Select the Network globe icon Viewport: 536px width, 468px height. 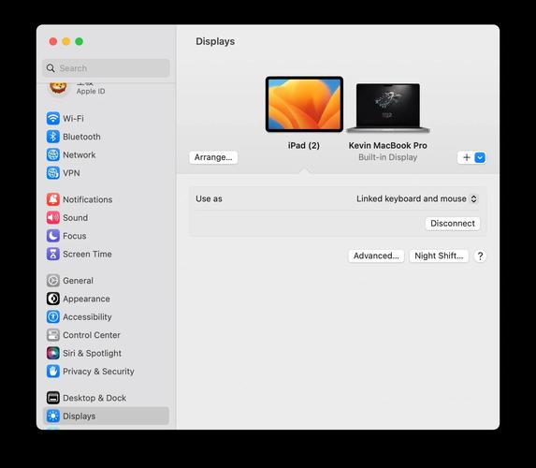click(53, 154)
